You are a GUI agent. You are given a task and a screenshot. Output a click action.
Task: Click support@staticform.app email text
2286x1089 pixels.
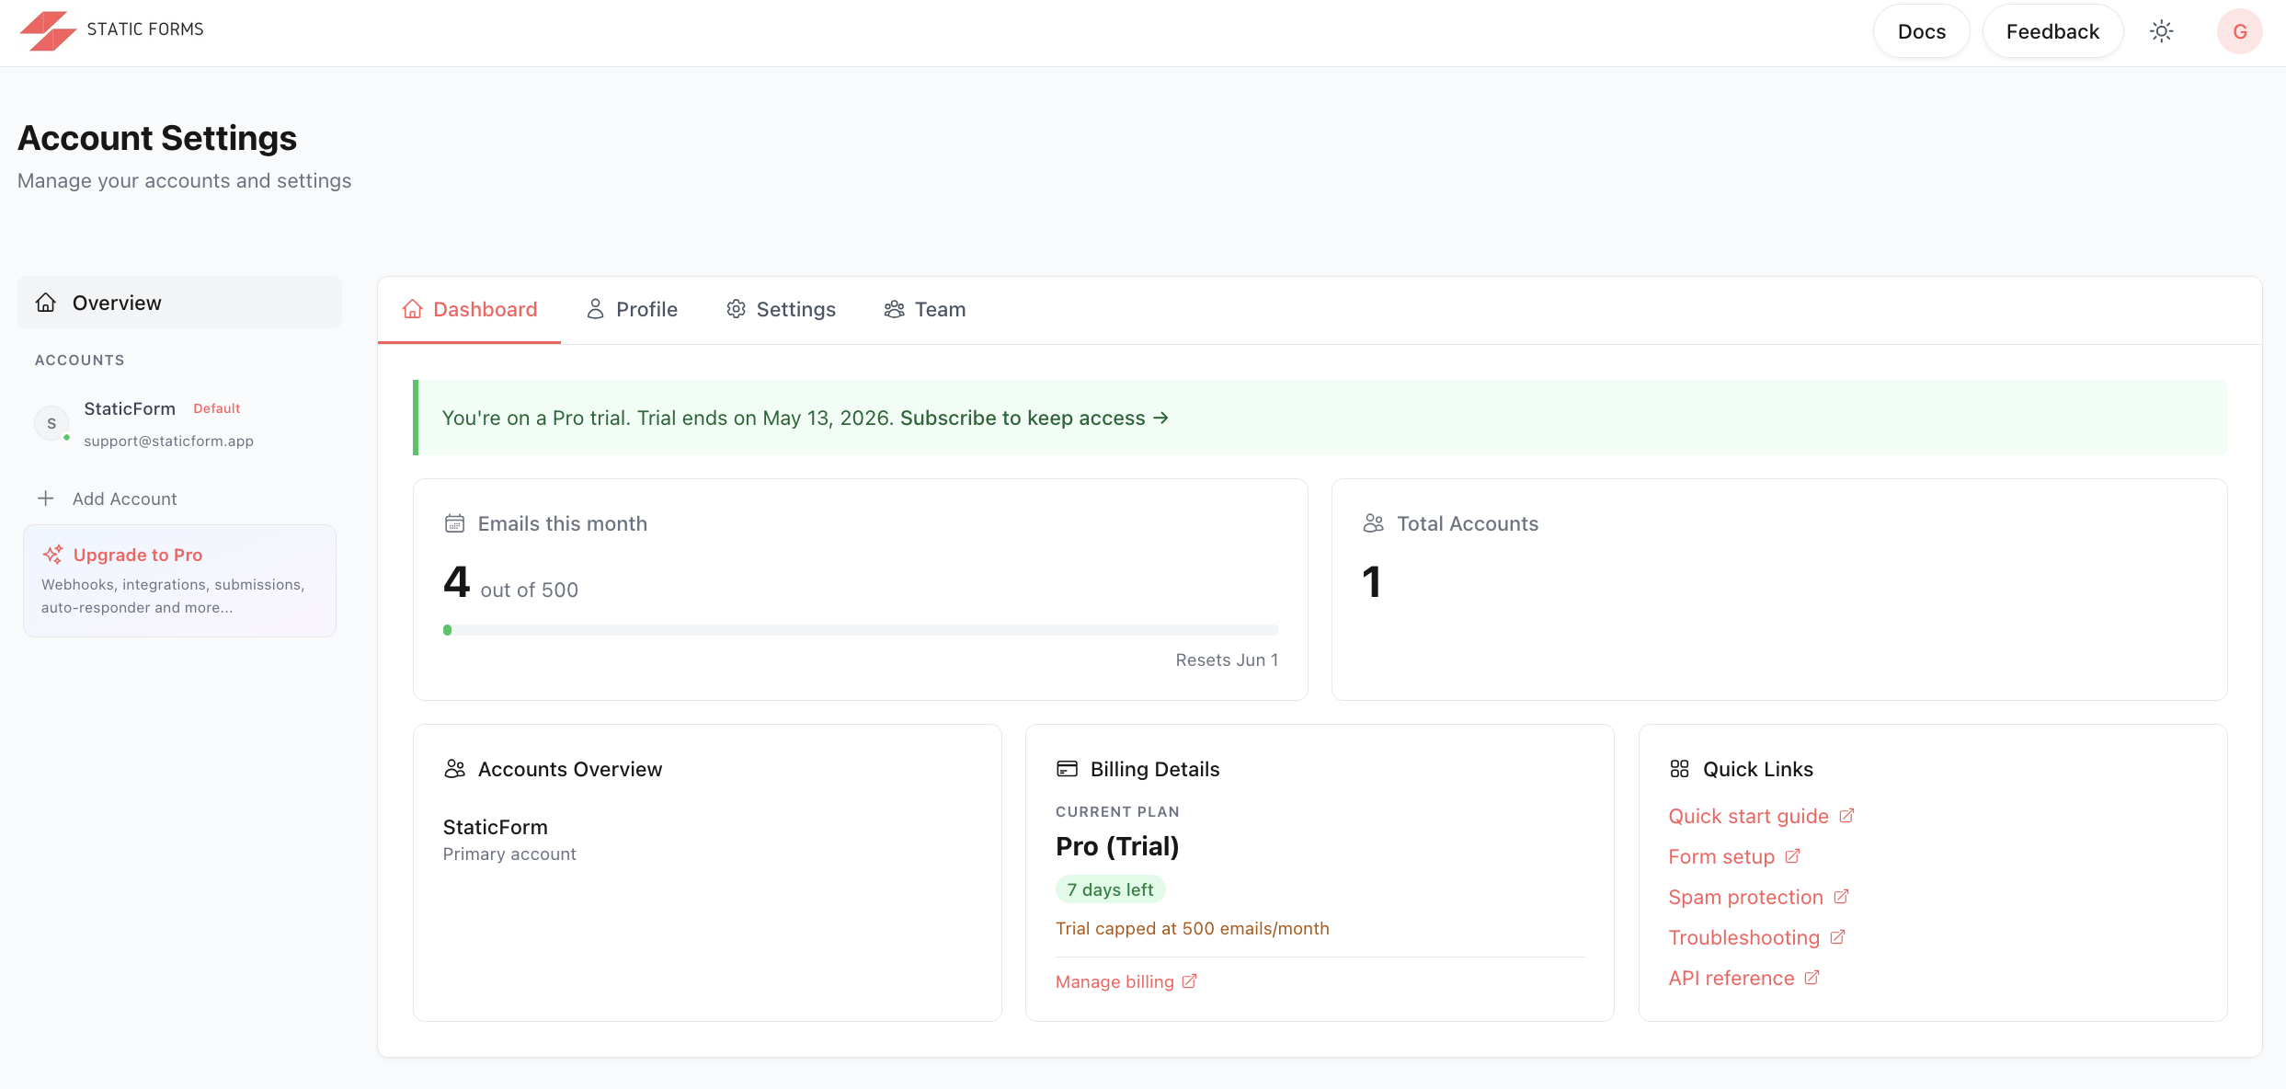[168, 441]
